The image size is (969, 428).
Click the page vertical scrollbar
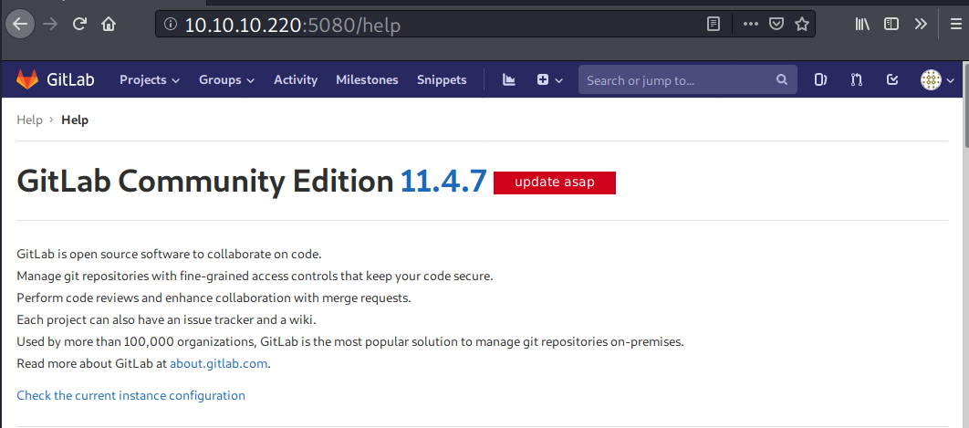[965, 105]
